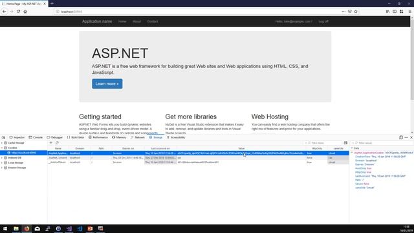Open the About nav link
Viewport: 414px width, 233px height.
tap(136, 21)
